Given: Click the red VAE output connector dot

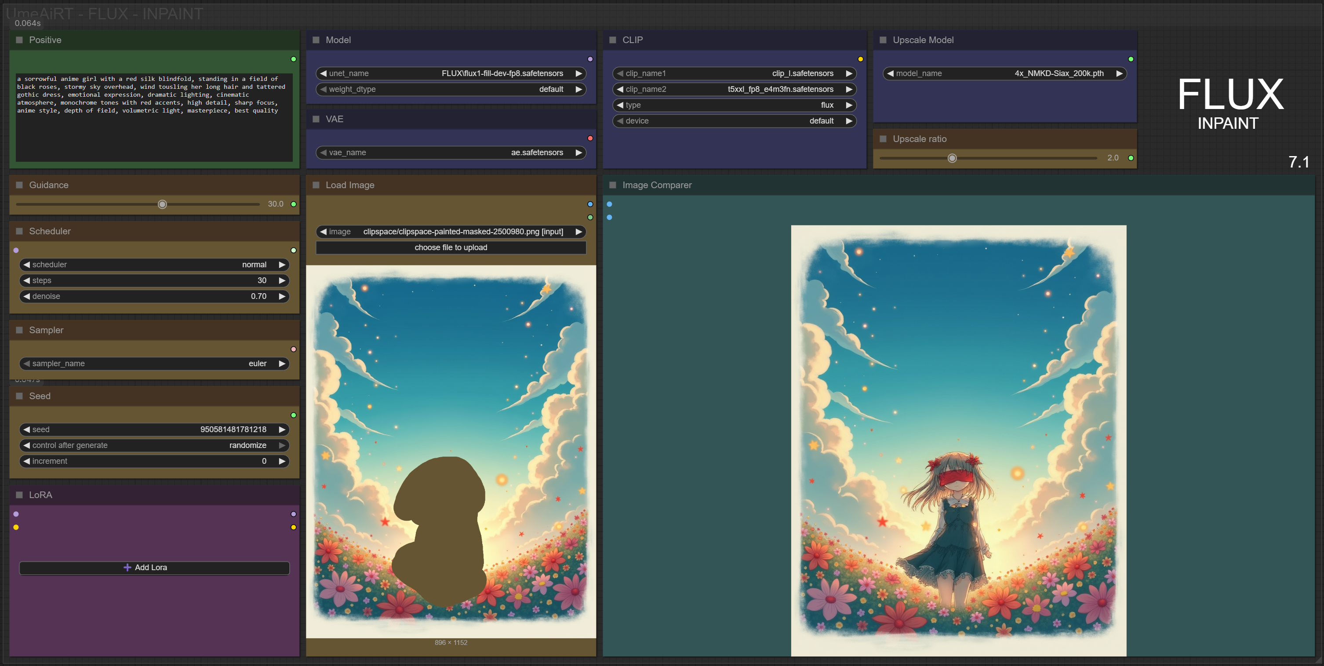Looking at the screenshot, I should pos(590,138).
